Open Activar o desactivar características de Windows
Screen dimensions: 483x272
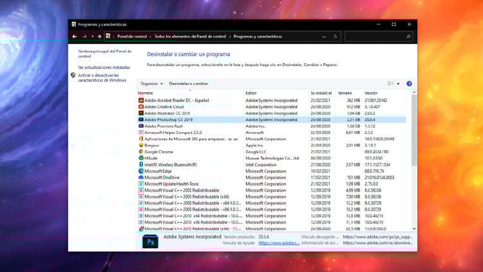coord(102,77)
